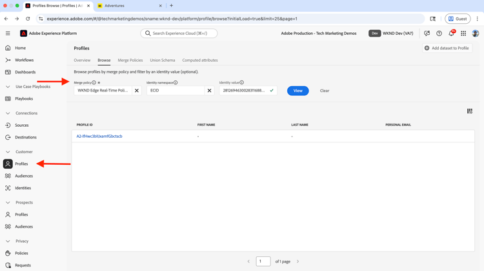Select the Browse tab

[x=104, y=61]
